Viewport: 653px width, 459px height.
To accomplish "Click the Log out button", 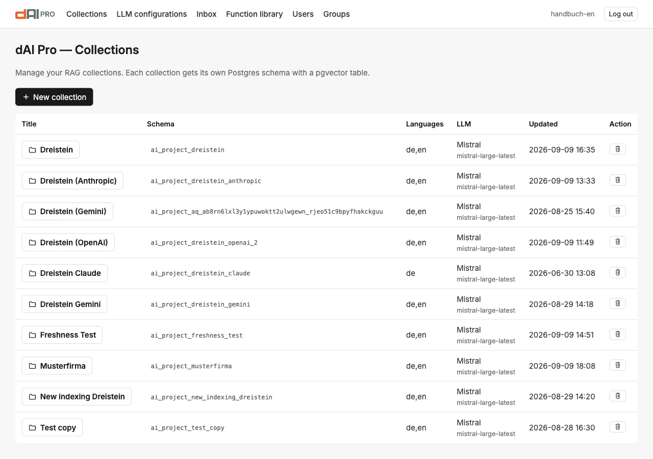I will click(x=621, y=14).
